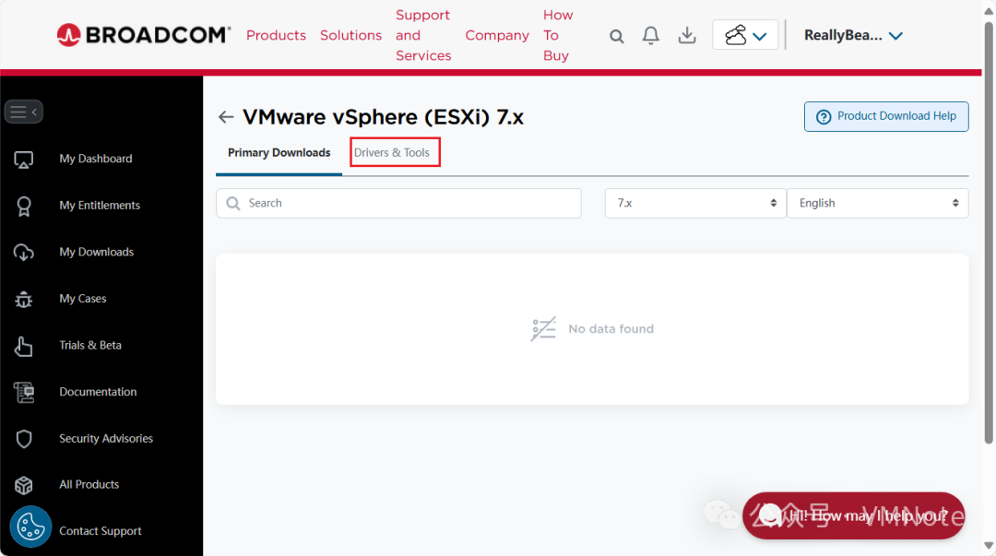Viewport: 996px width, 556px height.
Task: Switch to the Drivers & Tools tab
Action: click(392, 152)
